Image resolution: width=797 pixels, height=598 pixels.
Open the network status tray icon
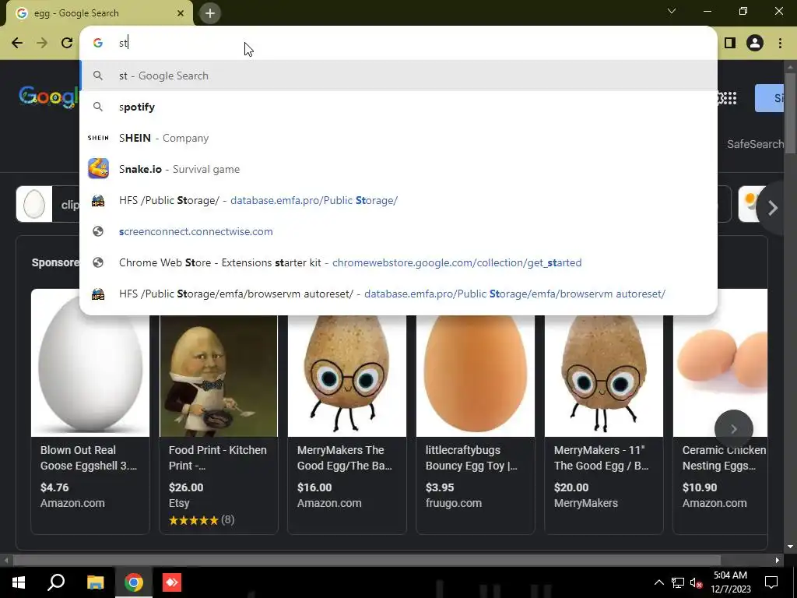click(x=678, y=582)
